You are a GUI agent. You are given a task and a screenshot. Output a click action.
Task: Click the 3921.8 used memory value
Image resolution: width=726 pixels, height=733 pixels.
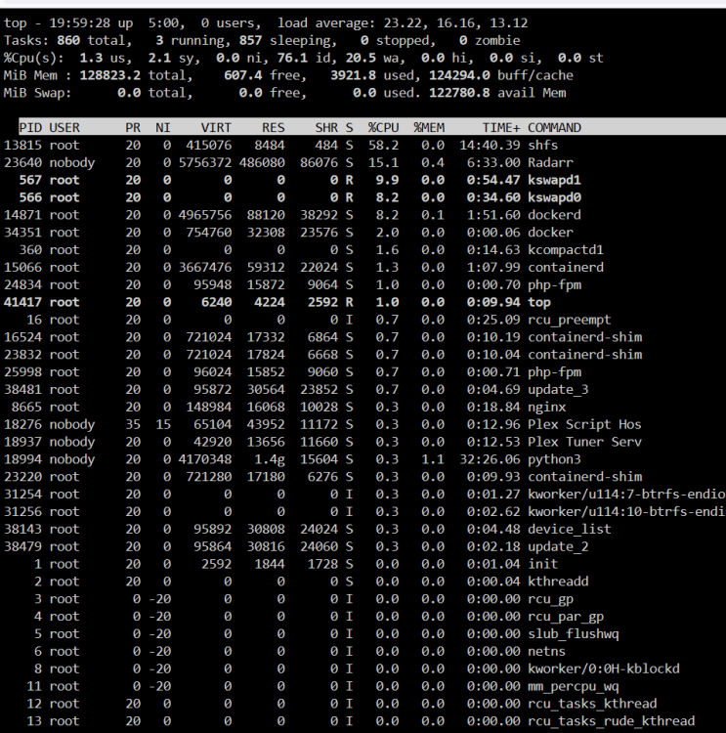(x=353, y=75)
